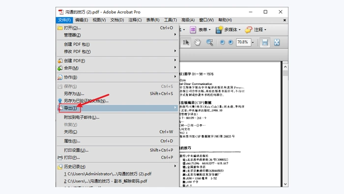
Task: Click the Acrobat PDF title bar icon
Action: click(61, 12)
